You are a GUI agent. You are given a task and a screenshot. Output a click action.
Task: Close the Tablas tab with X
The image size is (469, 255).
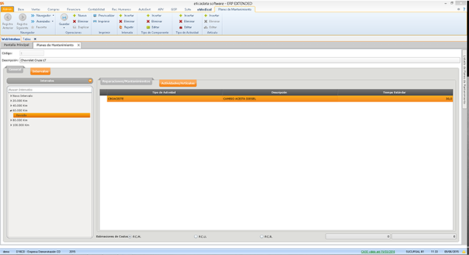pyautogui.click(x=35, y=39)
